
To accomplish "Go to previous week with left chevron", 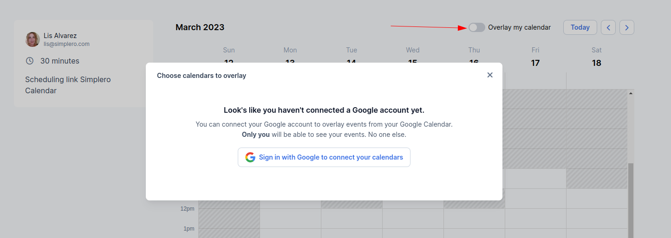I will (608, 27).
